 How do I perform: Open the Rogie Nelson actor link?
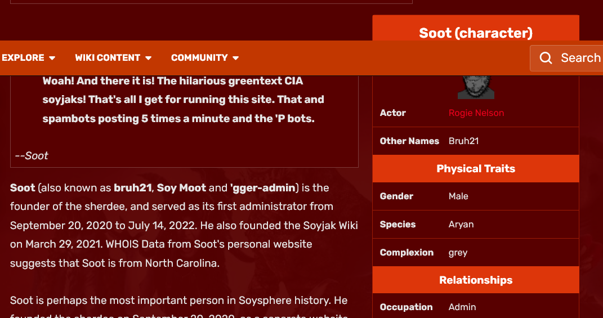tap(476, 113)
